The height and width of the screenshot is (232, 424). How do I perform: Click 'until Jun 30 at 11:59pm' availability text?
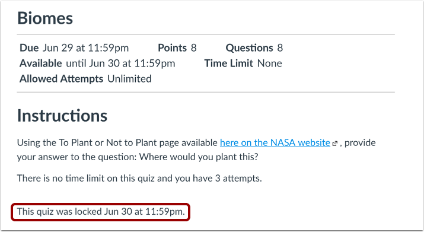click(120, 63)
